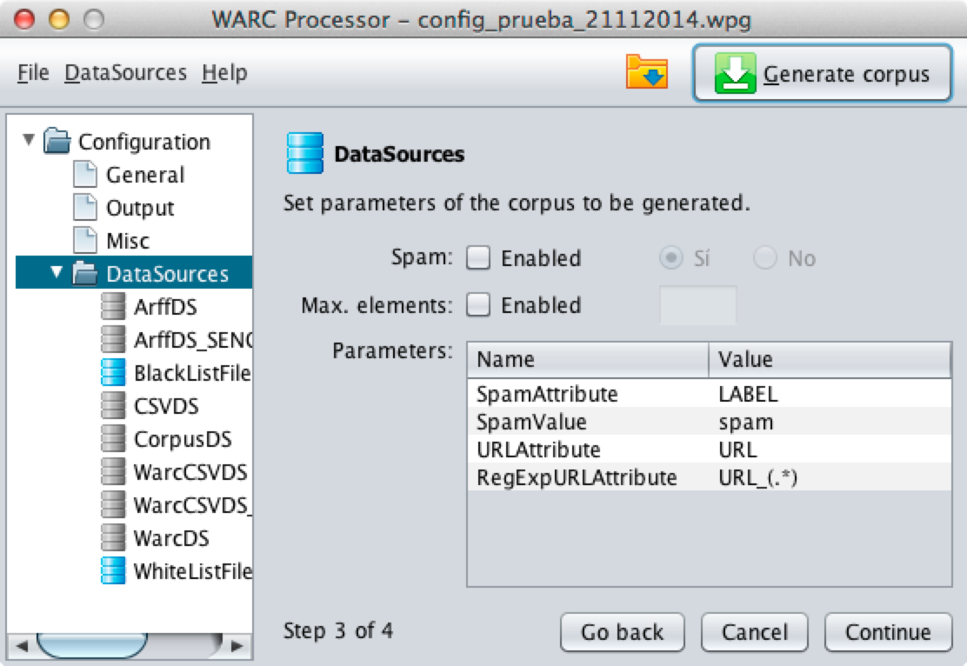Screen dimensions: 967x666
Task: Click the CSVDS data source icon
Action: (113, 406)
